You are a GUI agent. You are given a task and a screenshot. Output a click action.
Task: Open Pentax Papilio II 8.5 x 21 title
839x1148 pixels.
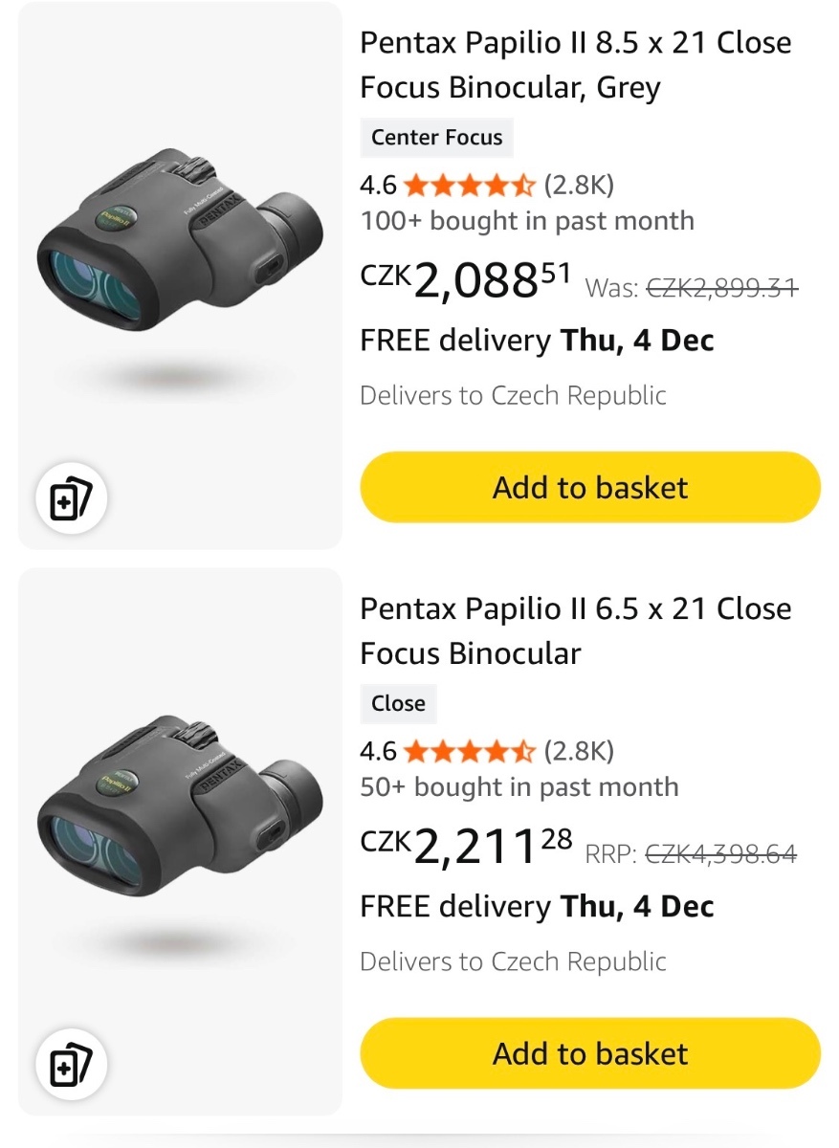tap(575, 65)
